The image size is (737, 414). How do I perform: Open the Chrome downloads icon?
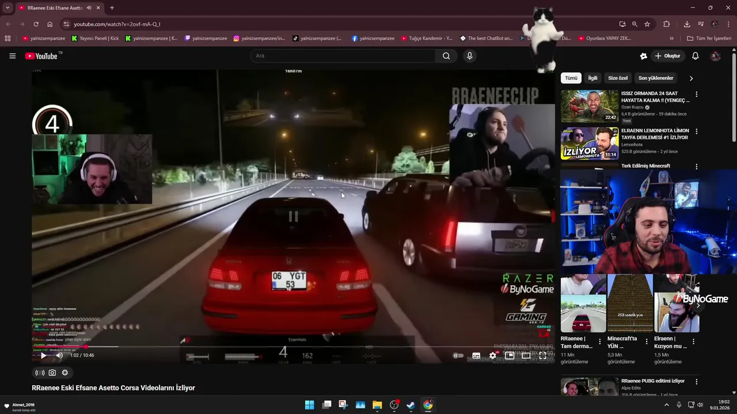[687, 24]
